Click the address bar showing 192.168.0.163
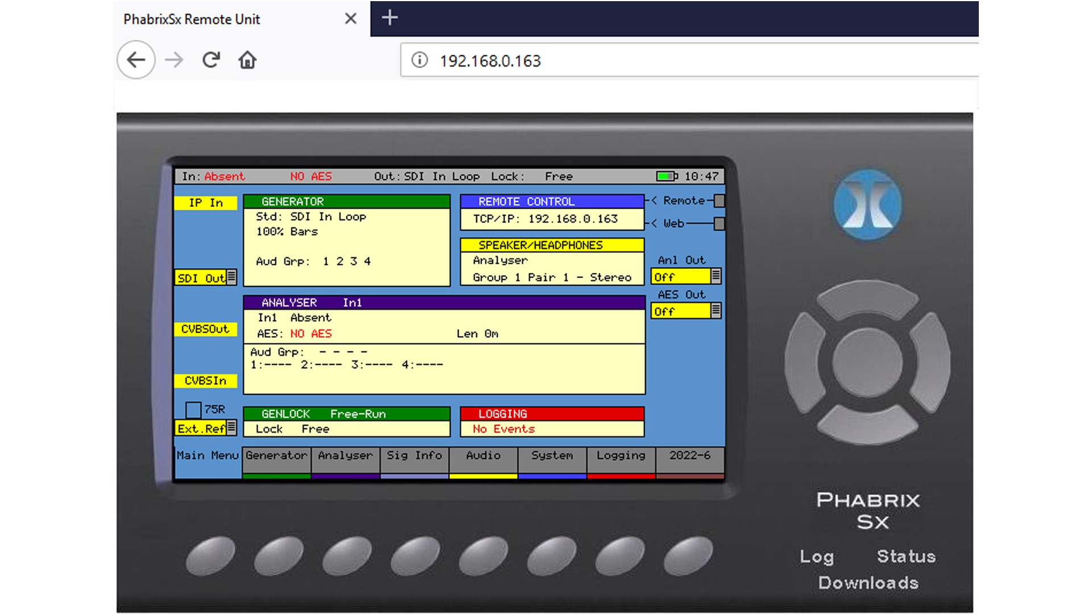Viewport: 1092px width, 614px height. (490, 60)
